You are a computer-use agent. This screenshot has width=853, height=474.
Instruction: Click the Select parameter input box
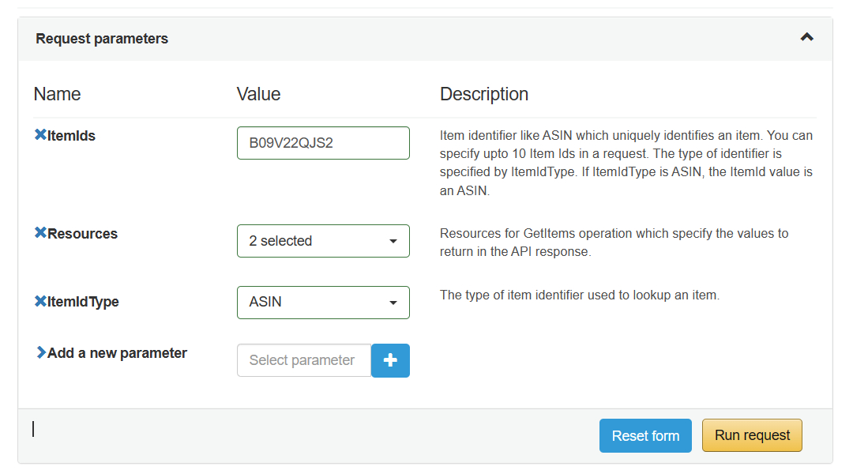click(x=304, y=360)
